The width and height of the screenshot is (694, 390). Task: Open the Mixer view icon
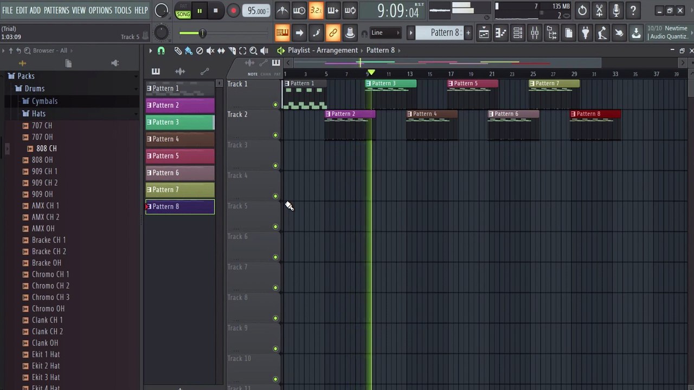(x=535, y=33)
